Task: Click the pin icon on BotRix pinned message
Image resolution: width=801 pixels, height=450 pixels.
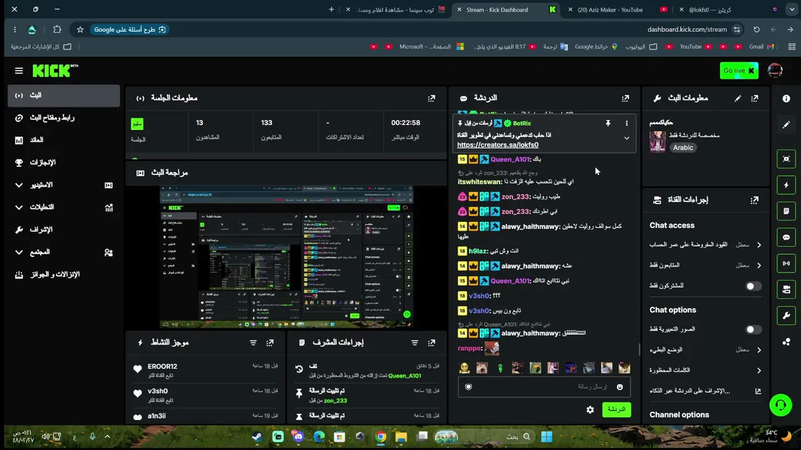Action: coord(608,124)
